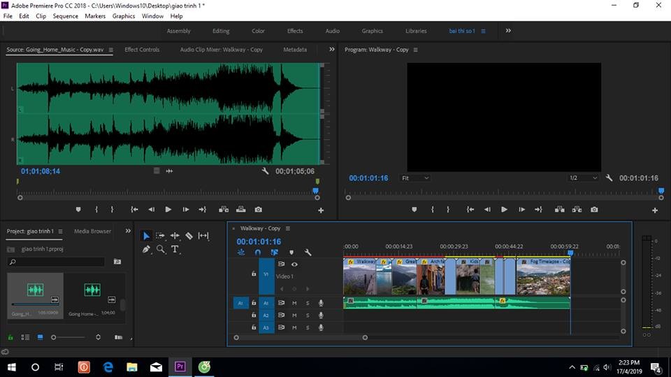671x377 pixels.
Task: Select the Selection tool arrow
Action: tap(146, 236)
